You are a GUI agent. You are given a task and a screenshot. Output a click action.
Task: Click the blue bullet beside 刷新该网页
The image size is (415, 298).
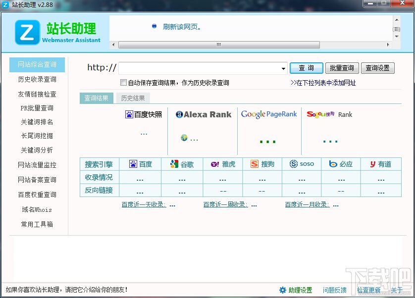[155, 26]
